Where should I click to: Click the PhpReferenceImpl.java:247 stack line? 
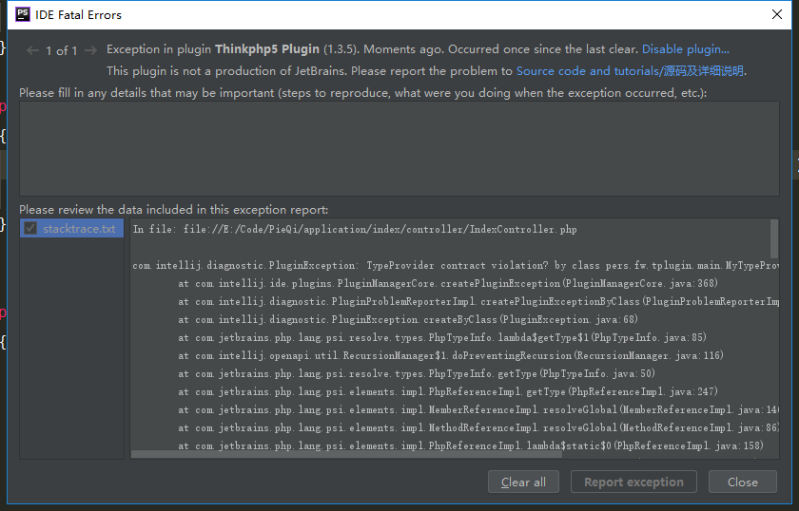click(448, 391)
